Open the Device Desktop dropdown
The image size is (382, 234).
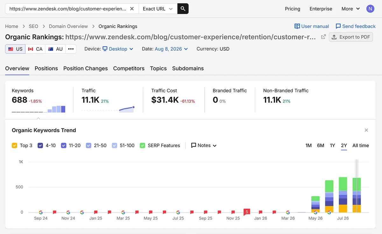pyautogui.click(x=118, y=49)
